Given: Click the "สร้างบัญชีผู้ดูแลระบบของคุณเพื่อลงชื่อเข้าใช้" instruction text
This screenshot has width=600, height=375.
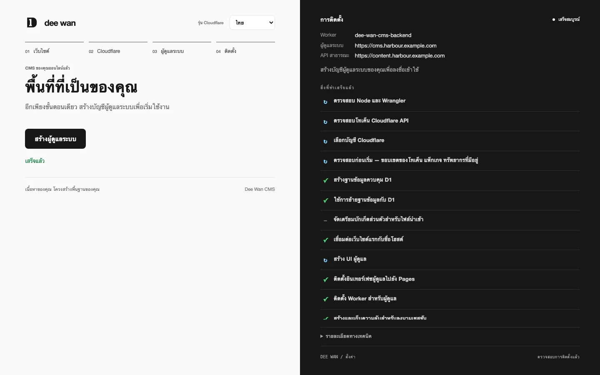Looking at the screenshot, I should click(370, 70).
